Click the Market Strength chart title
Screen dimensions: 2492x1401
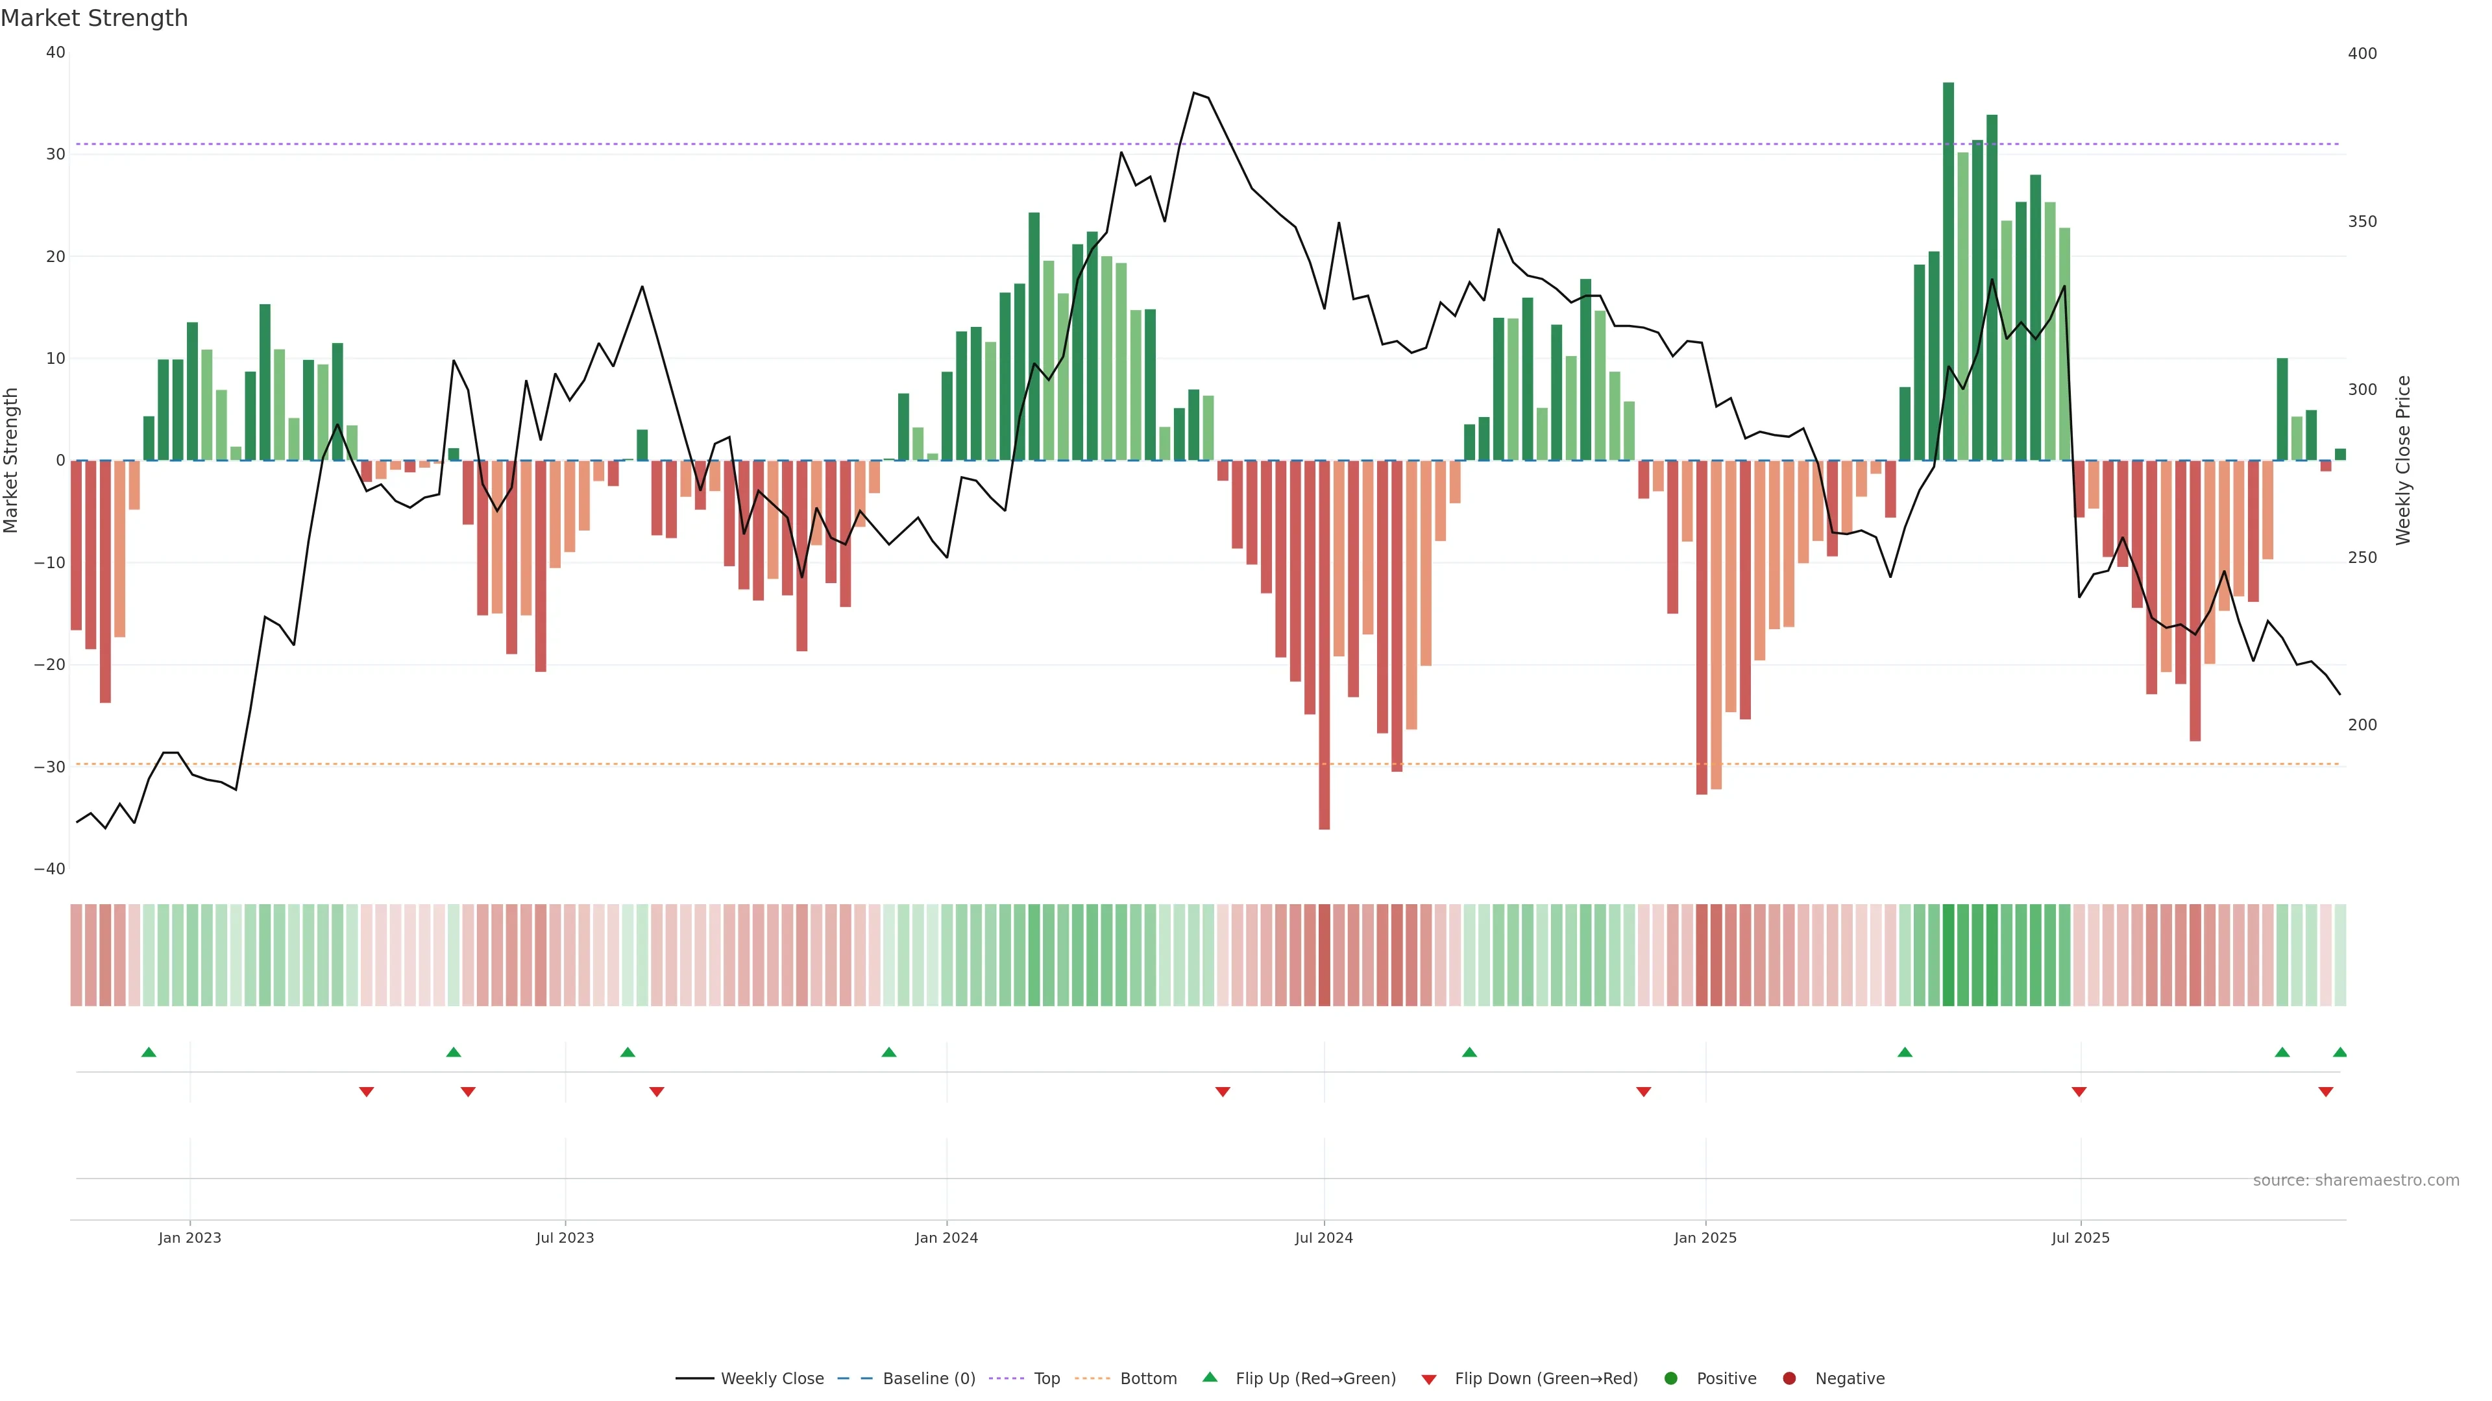pyautogui.click(x=94, y=18)
